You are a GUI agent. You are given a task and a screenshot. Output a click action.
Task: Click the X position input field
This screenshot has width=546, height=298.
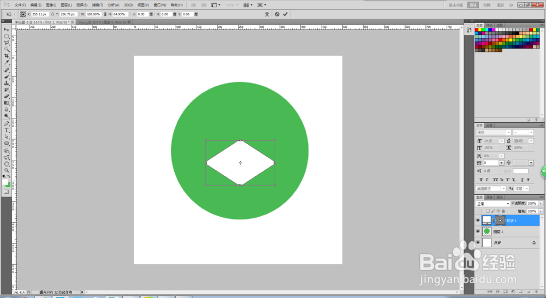(x=40, y=14)
